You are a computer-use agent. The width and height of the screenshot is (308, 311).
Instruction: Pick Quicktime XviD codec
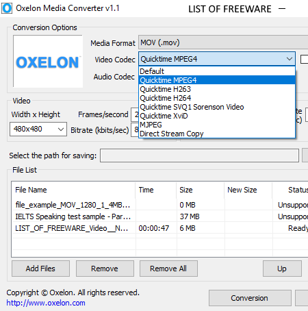[217, 116]
